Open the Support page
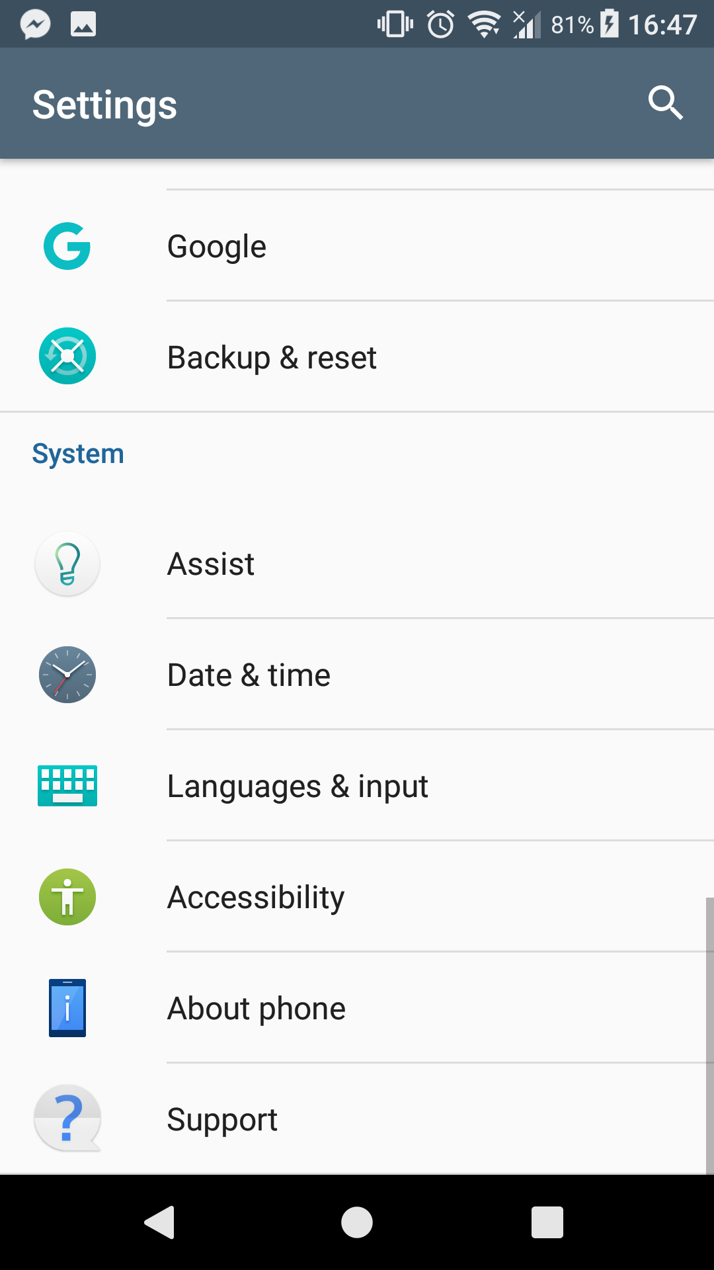Screen dimensions: 714x1270 [x=222, y=1120]
